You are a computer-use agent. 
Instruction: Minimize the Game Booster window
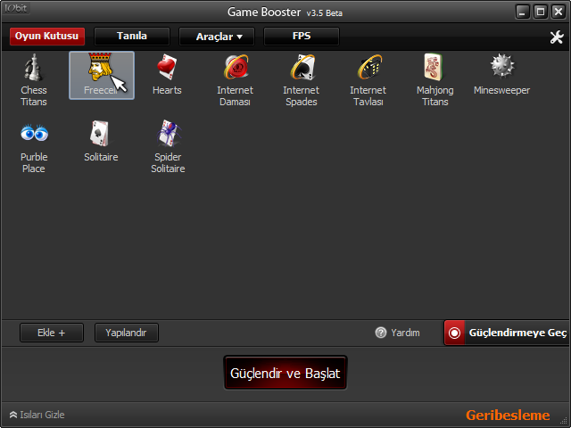point(522,12)
